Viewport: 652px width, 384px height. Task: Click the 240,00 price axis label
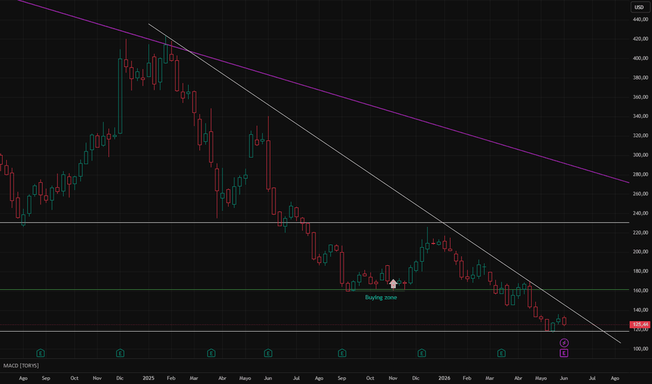640,213
